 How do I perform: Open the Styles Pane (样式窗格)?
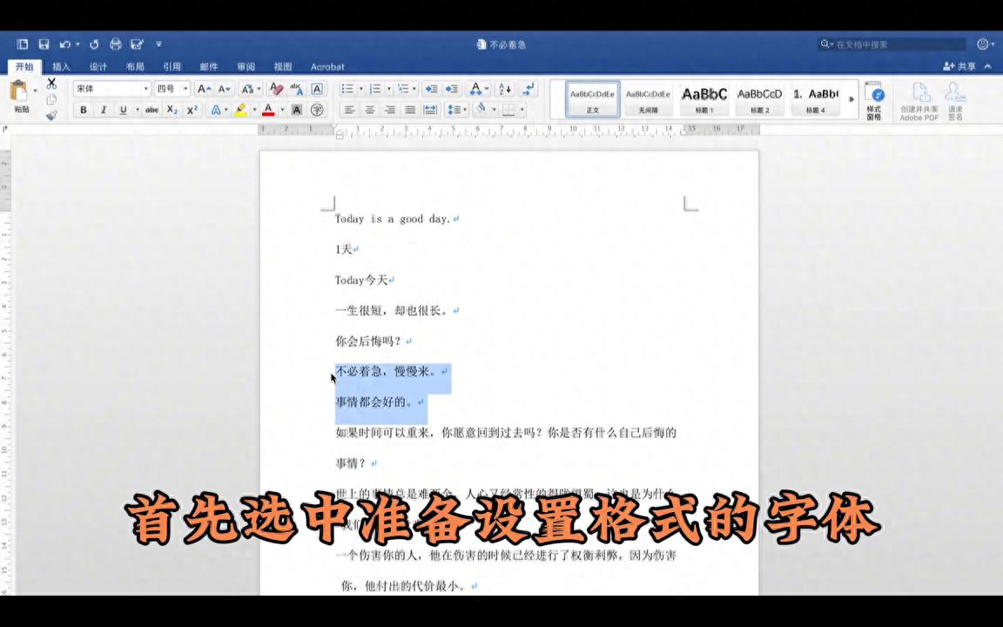click(x=875, y=100)
